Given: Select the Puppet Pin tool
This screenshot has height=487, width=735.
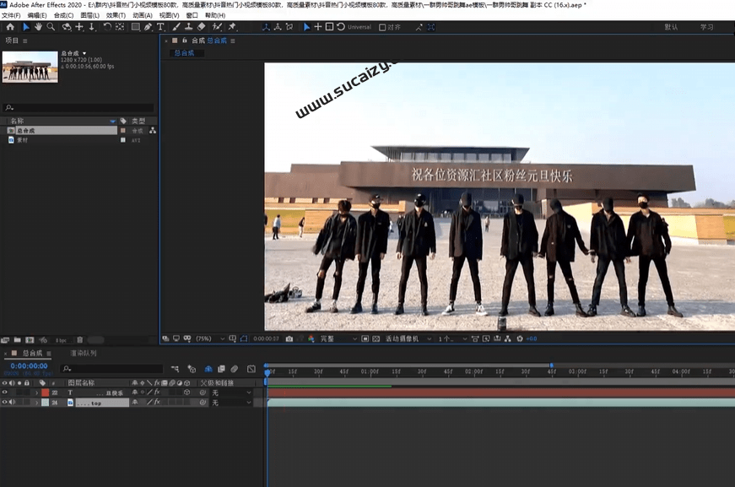Looking at the screenshot, I should click(x=232, y=27).
